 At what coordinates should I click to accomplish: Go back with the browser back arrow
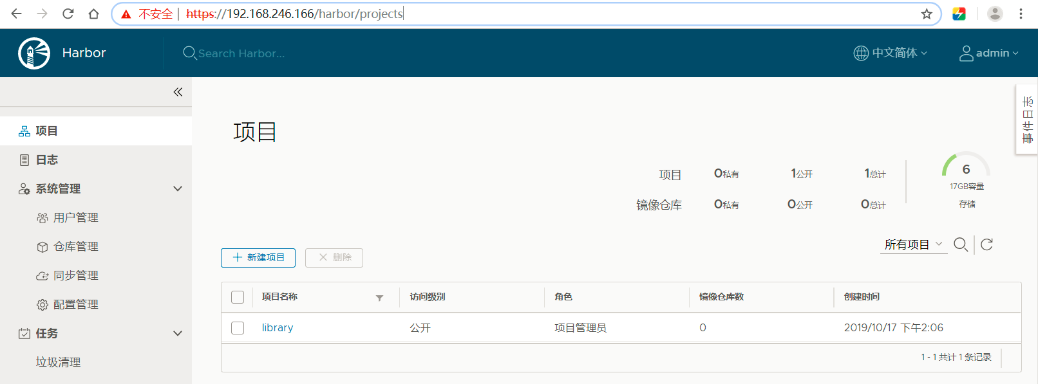click(17, 14)
